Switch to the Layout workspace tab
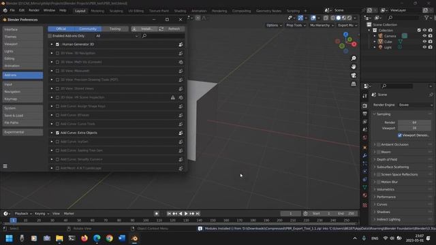 [x=80, y=11]
